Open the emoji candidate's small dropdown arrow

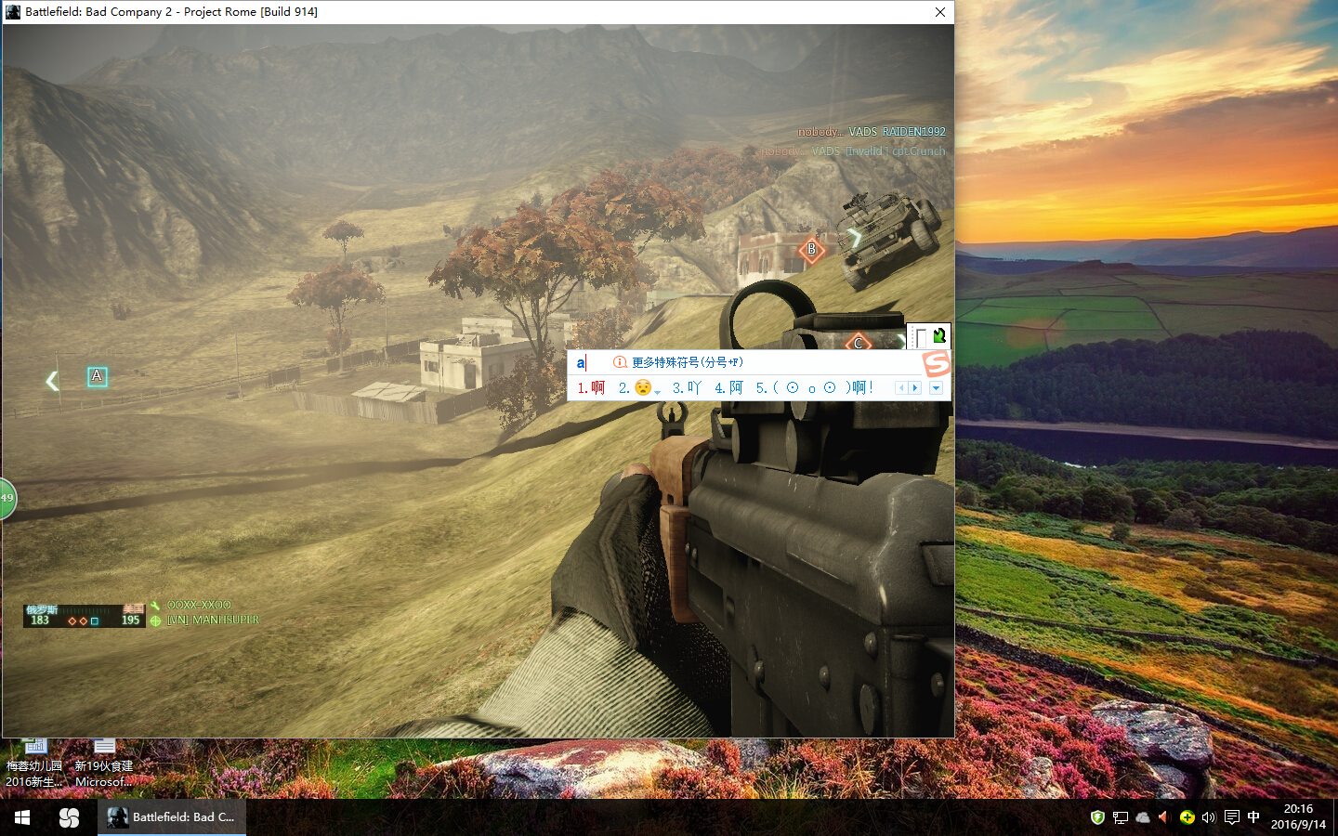tap(658, 393)
